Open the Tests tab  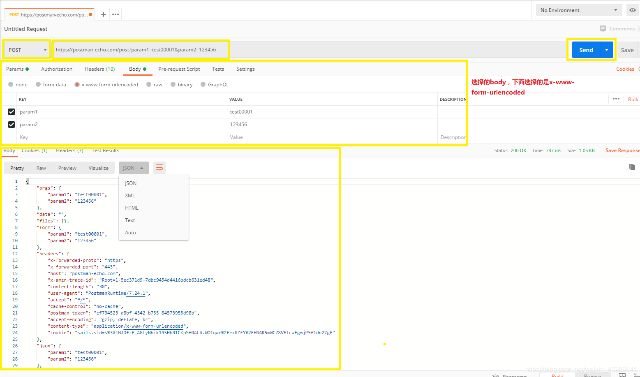click(x=218, y=69)
